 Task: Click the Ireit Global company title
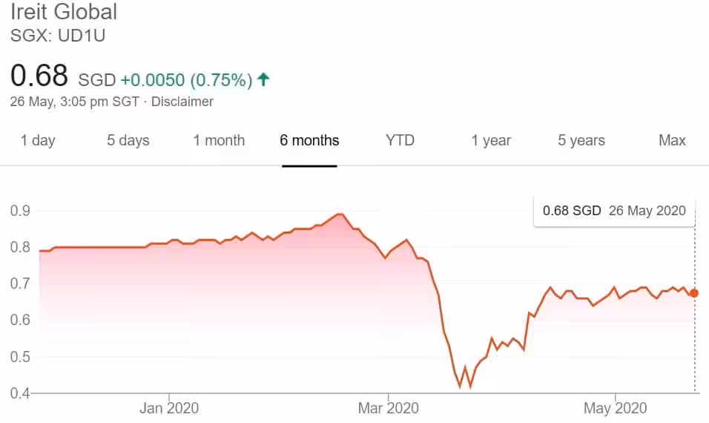pyautogui.click(x=64, y=13)
